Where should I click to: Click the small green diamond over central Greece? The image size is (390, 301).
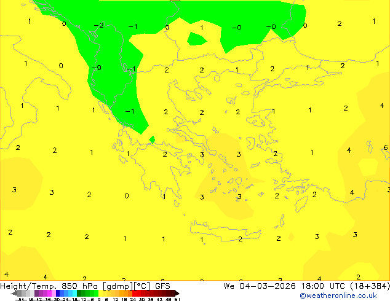pos(152,139)
